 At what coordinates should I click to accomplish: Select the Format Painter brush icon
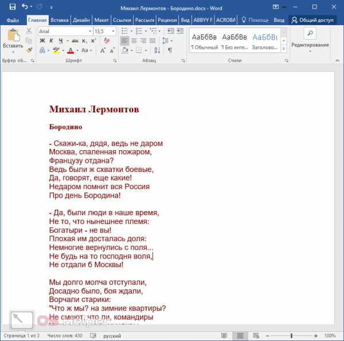(x=29, y=50)
